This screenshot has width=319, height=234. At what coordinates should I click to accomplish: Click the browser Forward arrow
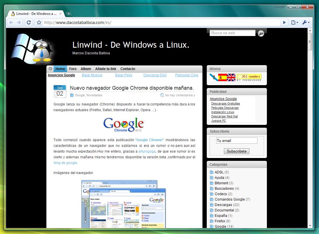(19, 23)
